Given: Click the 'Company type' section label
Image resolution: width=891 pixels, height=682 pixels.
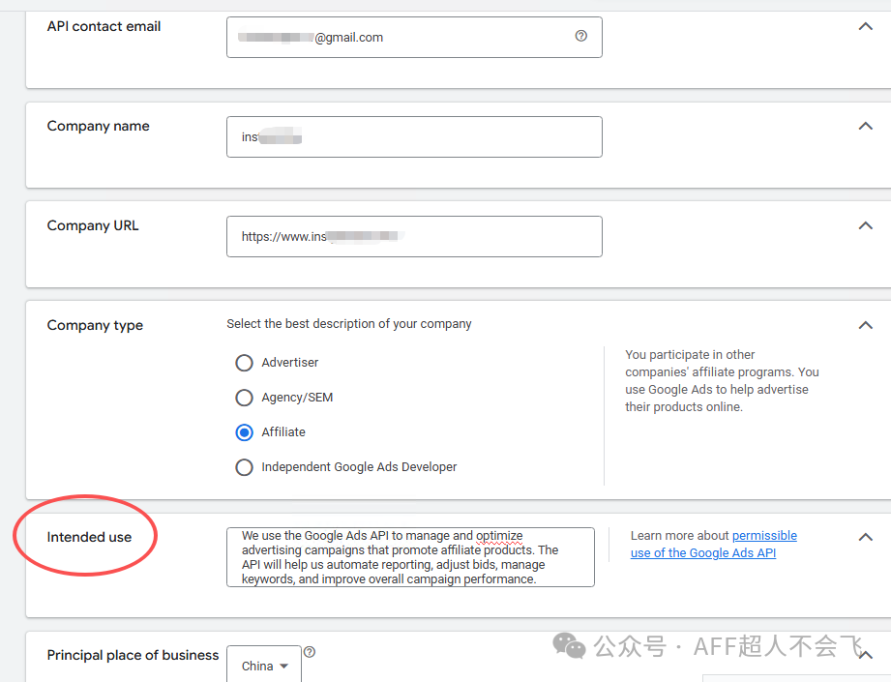Looking at the screenshot, I should click(x=95, y=325).
